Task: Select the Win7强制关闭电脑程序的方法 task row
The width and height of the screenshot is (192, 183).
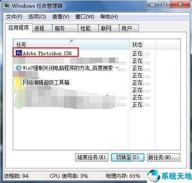Action: [x=71, y=68]
